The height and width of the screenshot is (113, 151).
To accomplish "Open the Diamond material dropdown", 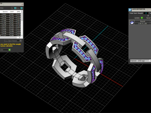I will pyautogui.click(x=150, y=61).
